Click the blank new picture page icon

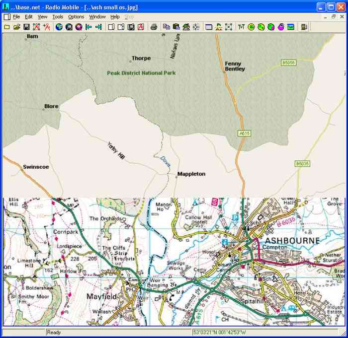point(111,27)
